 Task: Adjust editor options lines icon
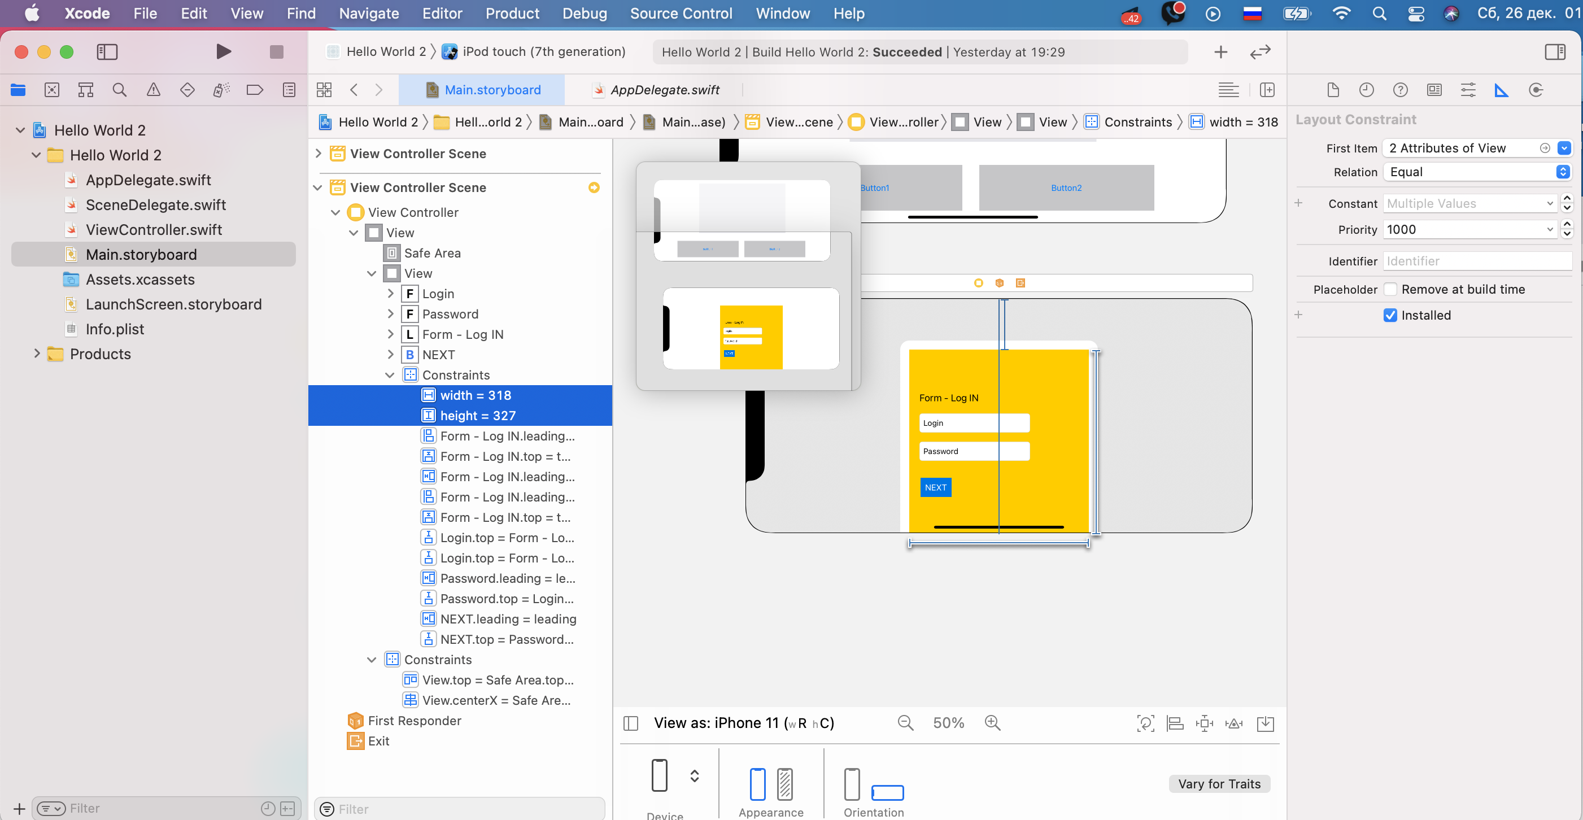coord(1228,90)
